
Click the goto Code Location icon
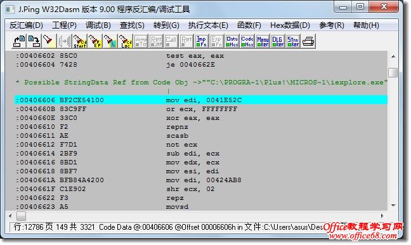click(x=126, y=41)
